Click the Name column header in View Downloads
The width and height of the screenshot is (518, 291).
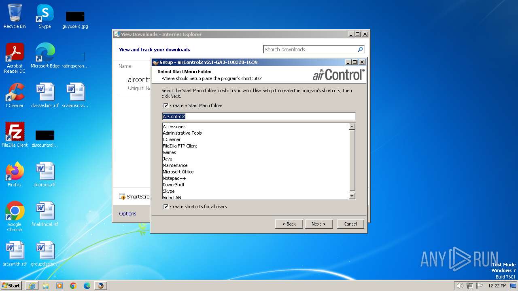click(x=125, y=66)
